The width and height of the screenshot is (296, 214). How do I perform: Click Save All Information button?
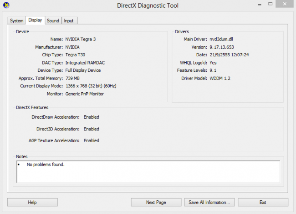pyautogui.click(x=209, y=202)
